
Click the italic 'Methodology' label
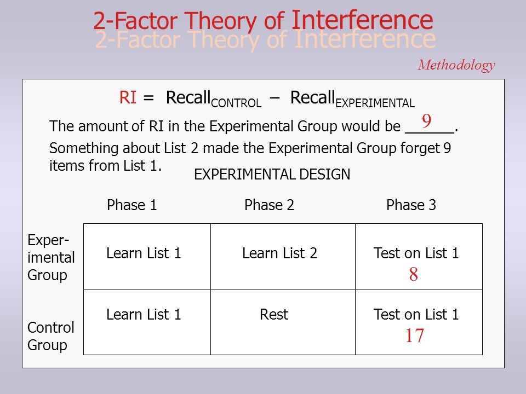tap(456, 65)
